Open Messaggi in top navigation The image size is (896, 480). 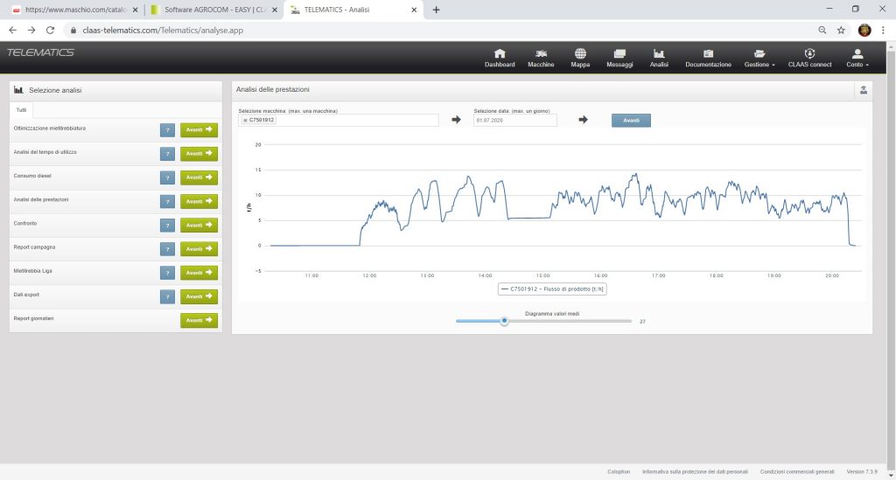coord(619,59)
